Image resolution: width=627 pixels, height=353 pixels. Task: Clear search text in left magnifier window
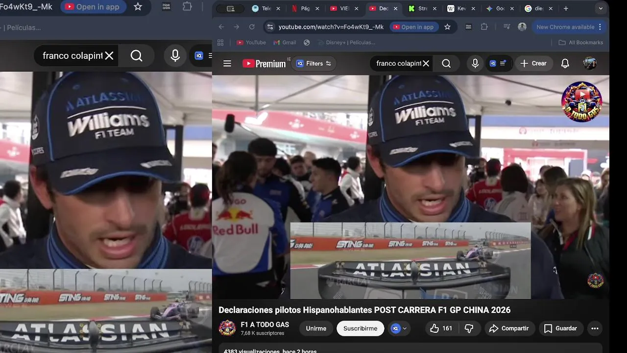(x=109, y=56)
